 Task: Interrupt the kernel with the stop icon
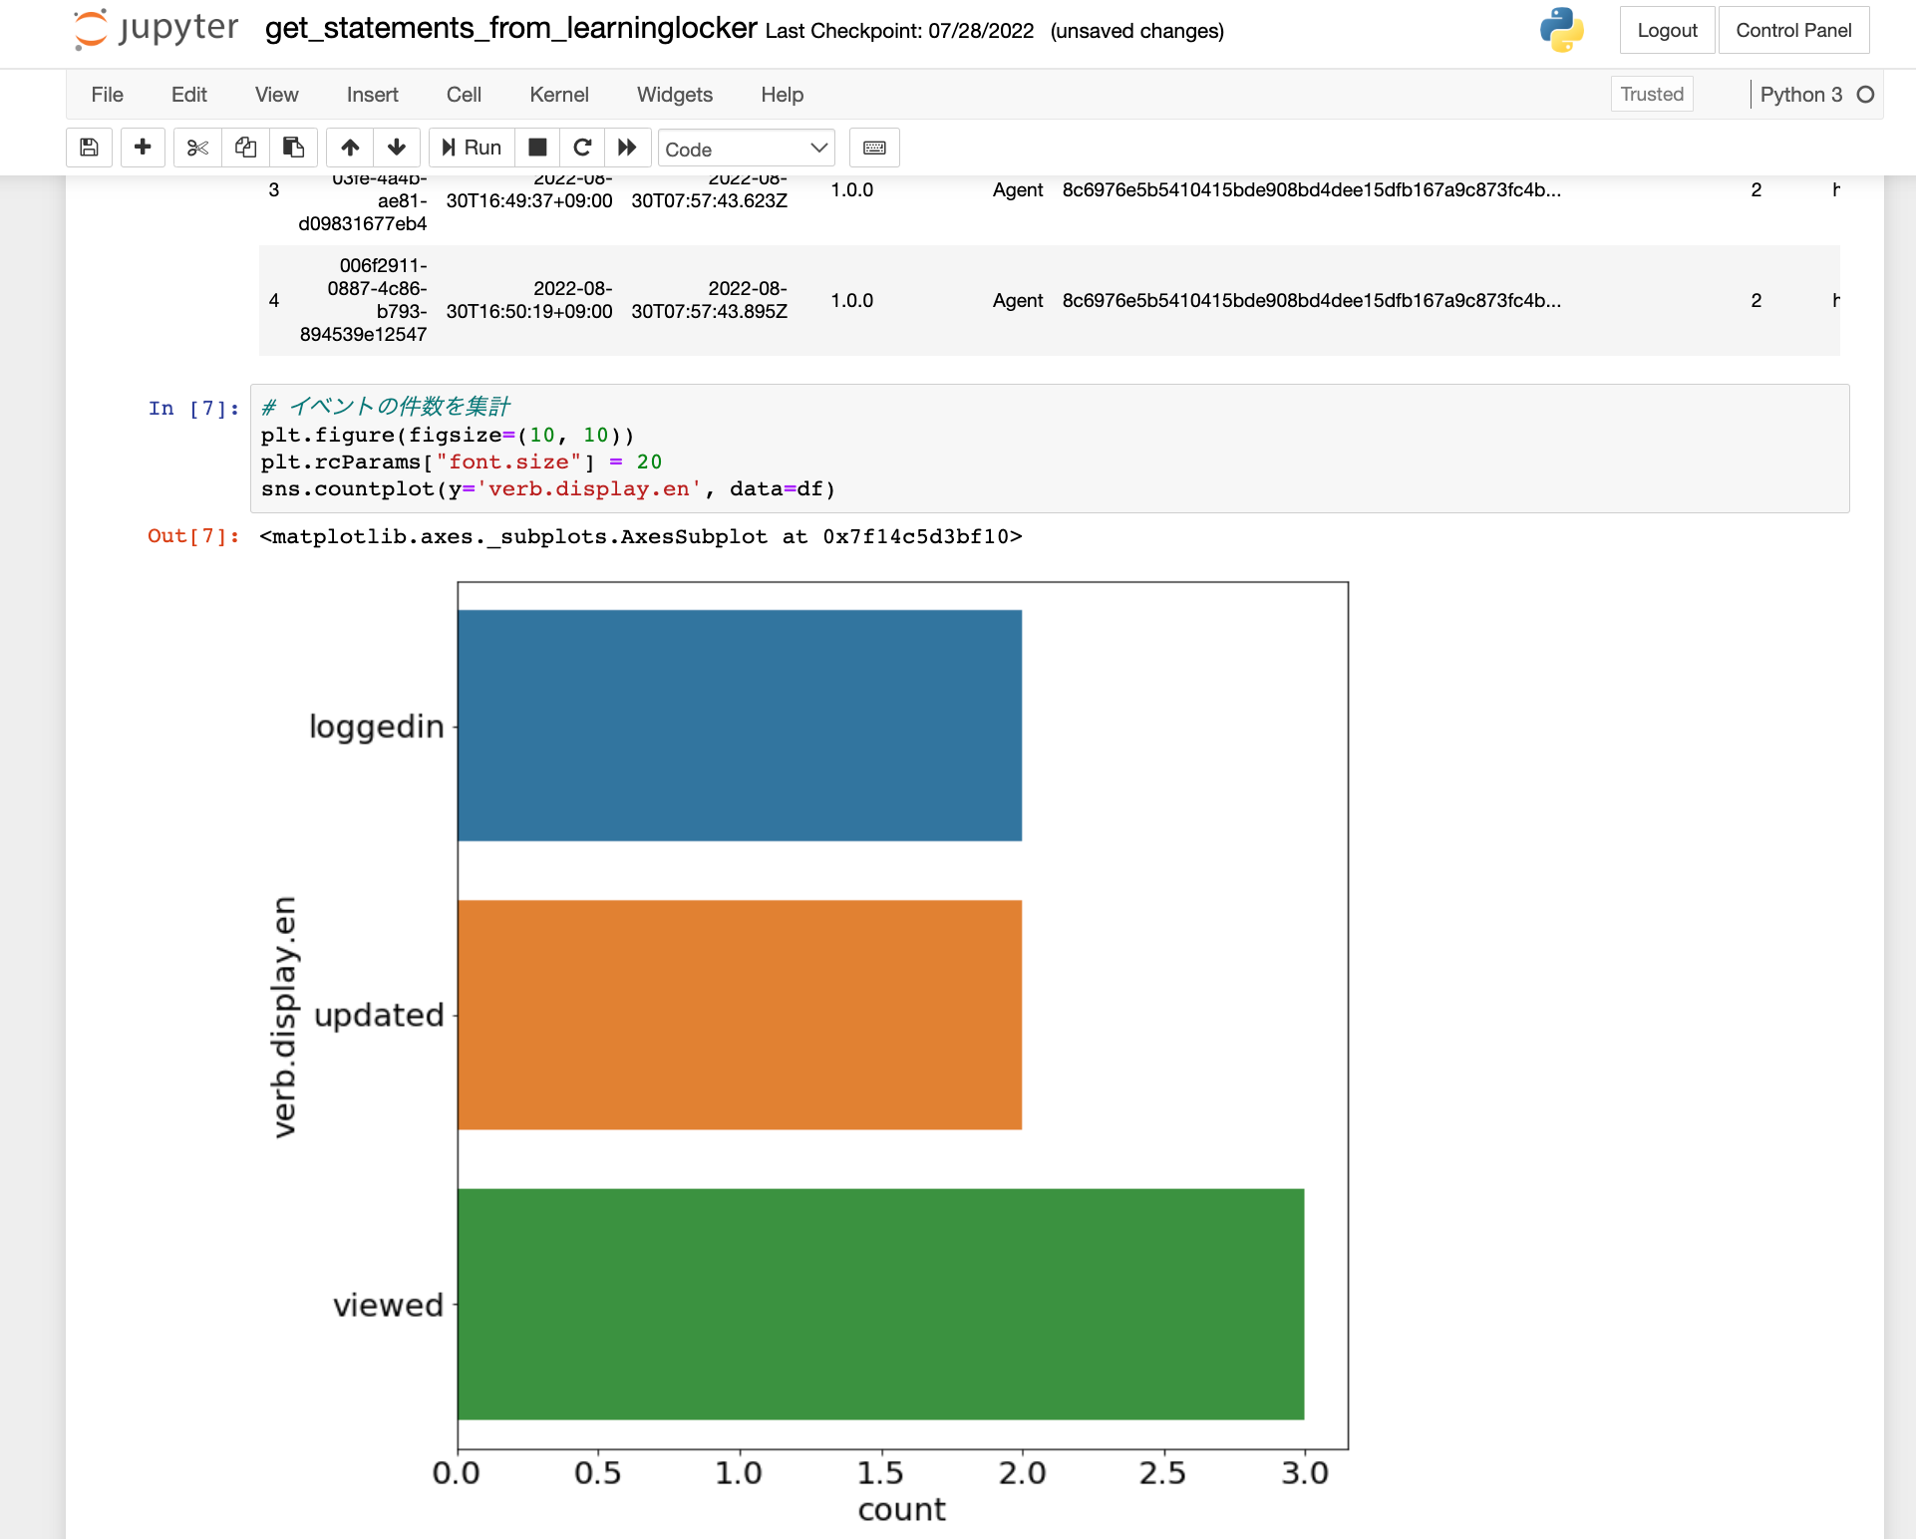[x=537, y=148]
